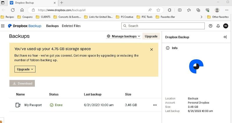
Task: Open the Recipes bookmark folder
Action: 7,17
